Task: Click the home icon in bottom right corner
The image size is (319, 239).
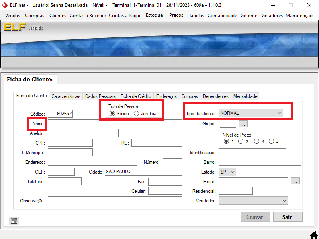Action: pyautogui.click(x=314, y=235)
